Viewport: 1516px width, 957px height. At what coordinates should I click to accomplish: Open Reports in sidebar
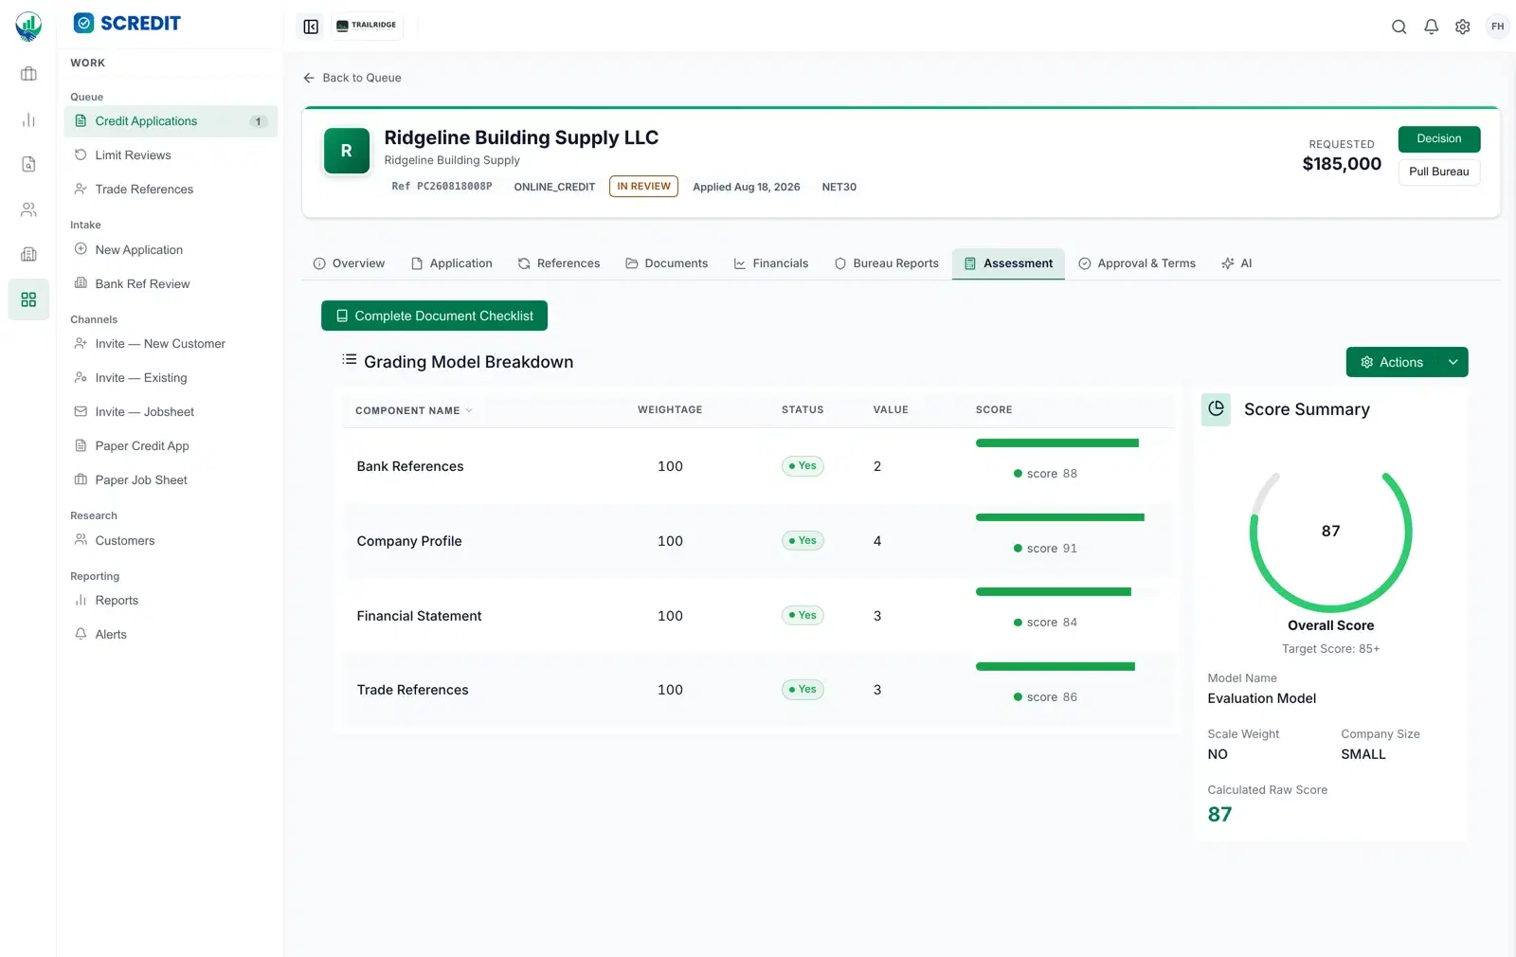click(171, 601)
